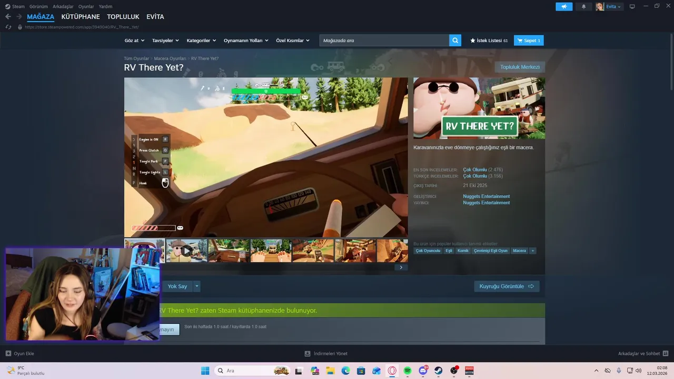Switch to Big Picture mode icon
This screenshot has height=379, width=674.
point(632,6)
